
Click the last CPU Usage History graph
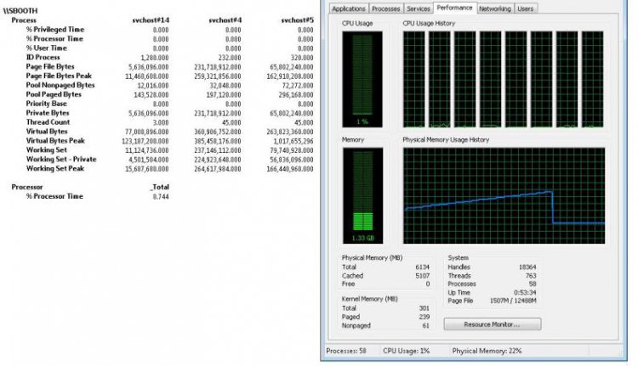click(x=592, y=79)
